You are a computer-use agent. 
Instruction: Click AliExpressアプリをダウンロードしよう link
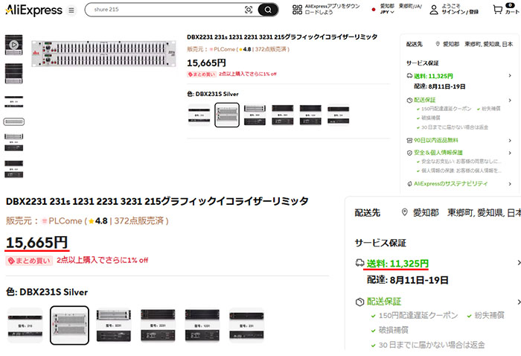[x=332, y=9]
